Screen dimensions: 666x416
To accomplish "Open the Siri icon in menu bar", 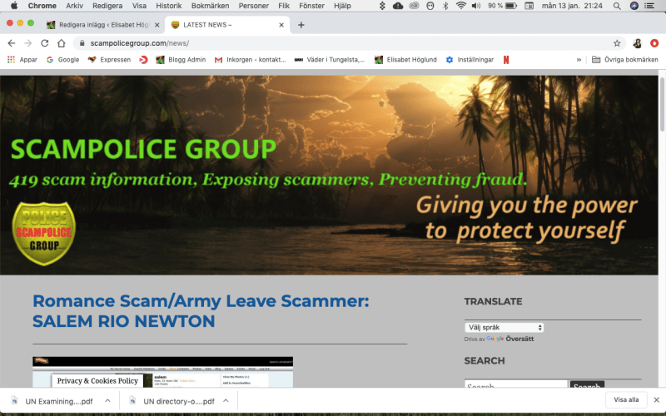I will (x=634, y=6).
